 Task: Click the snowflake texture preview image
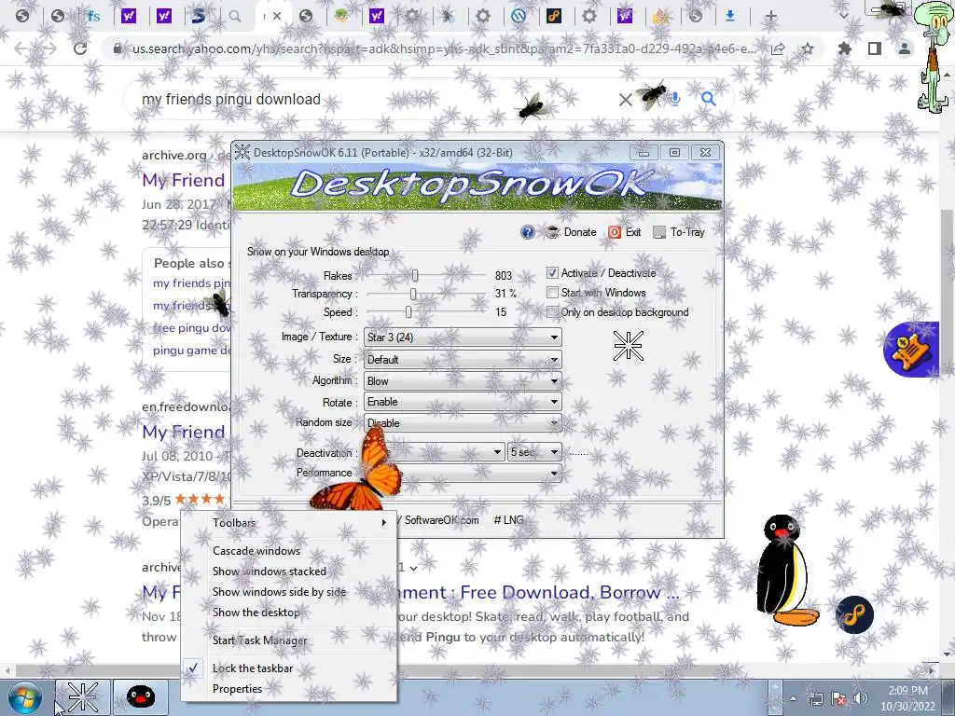628,346
